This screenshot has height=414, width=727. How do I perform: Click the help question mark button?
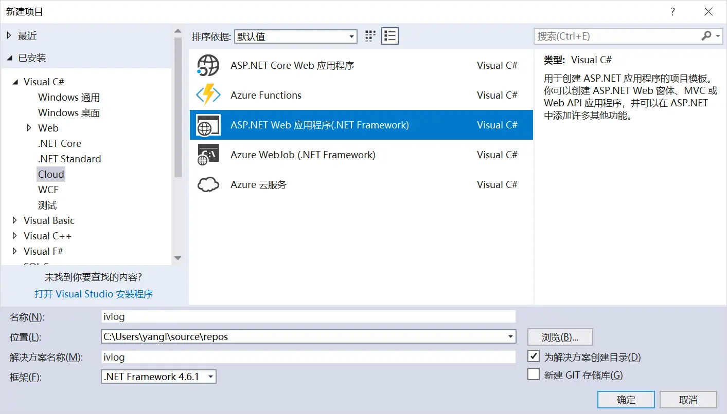[x=672, y=11]
